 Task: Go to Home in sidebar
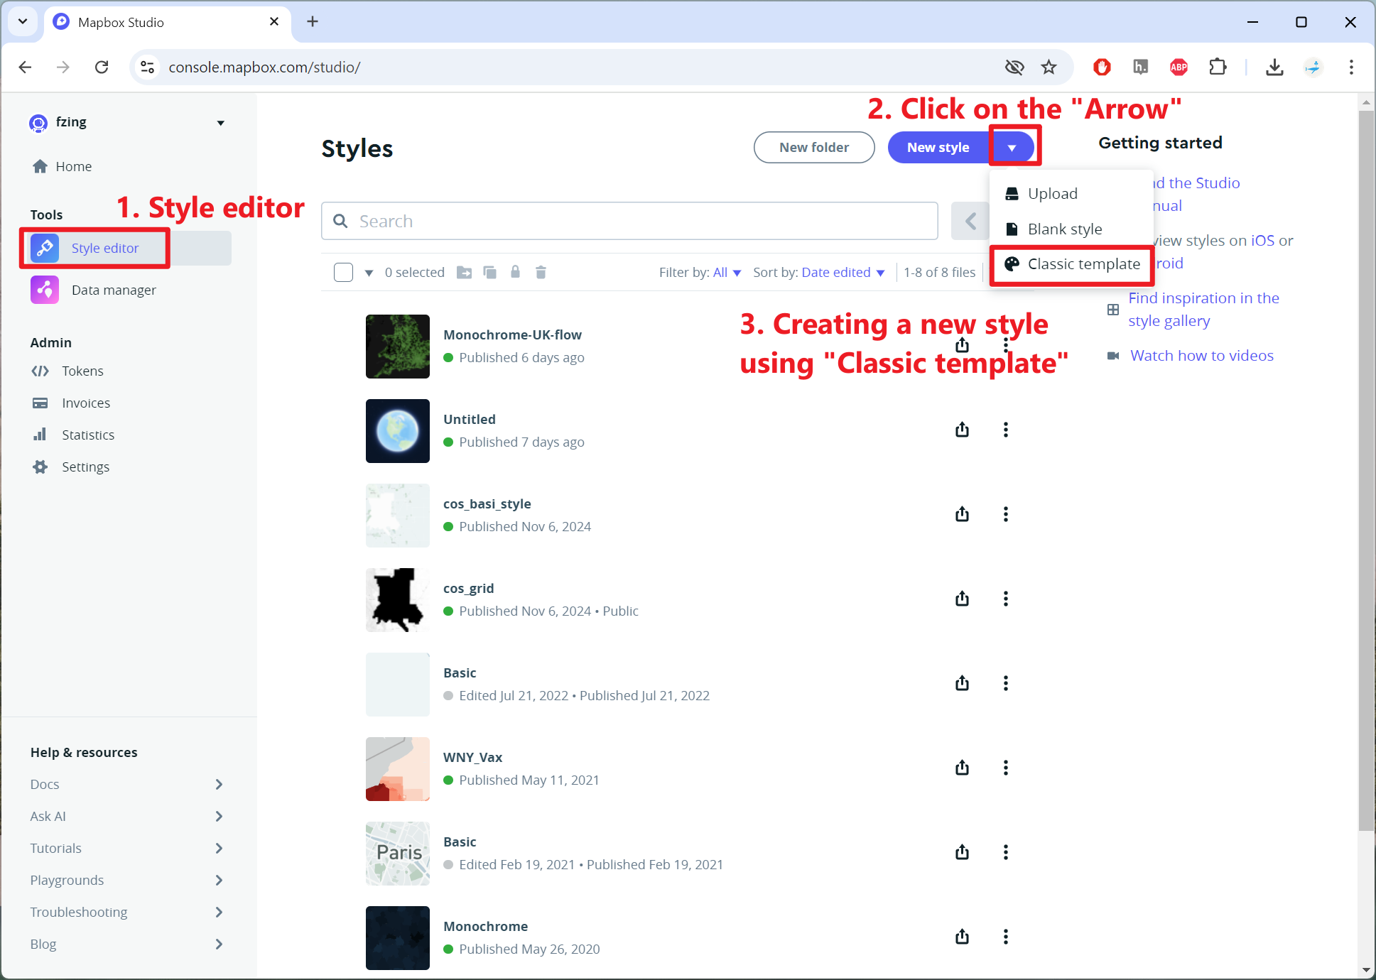click(x=62, y=166)
